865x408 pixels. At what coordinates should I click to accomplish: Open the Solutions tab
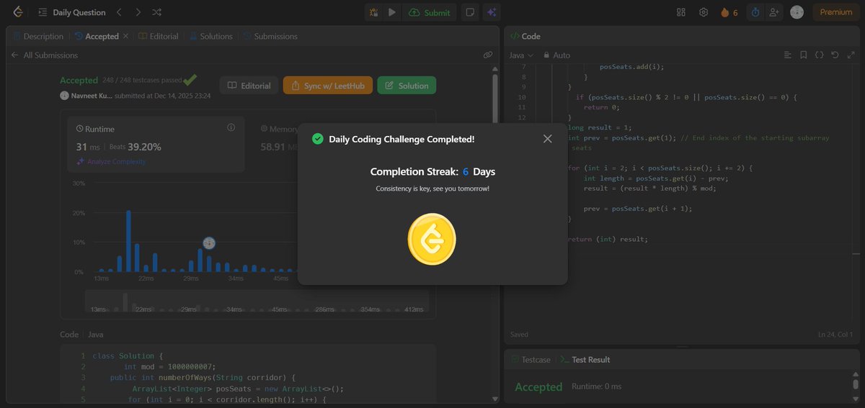click(211, 36)
